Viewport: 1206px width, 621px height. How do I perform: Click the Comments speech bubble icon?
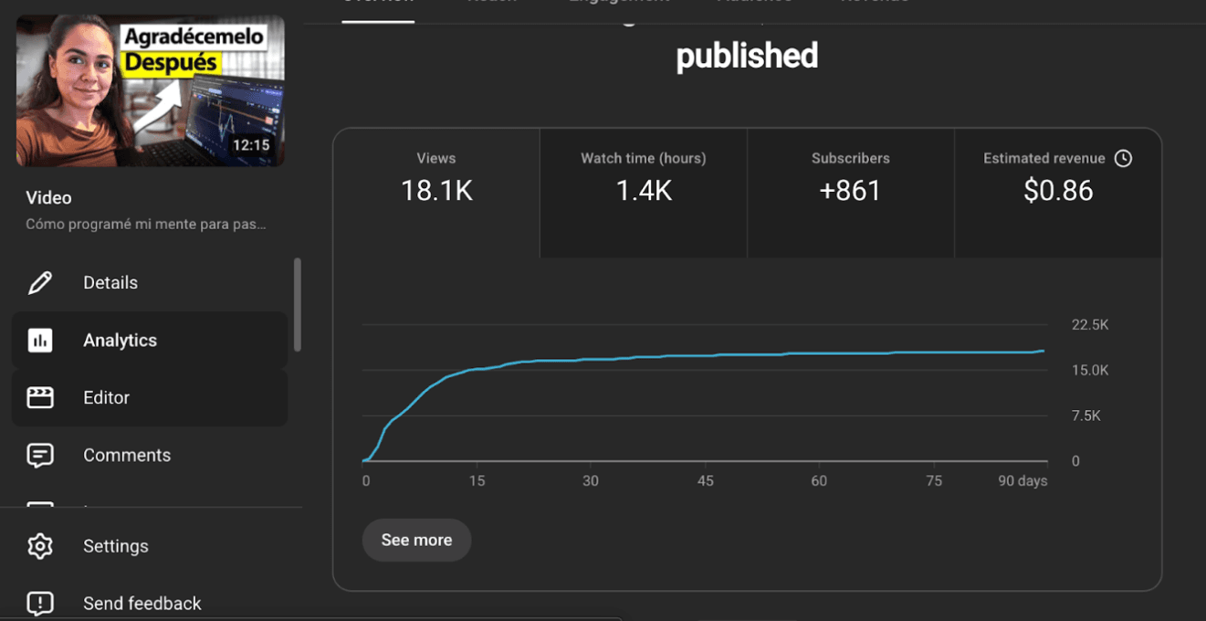pyautogui.click(x=40, y=455)
